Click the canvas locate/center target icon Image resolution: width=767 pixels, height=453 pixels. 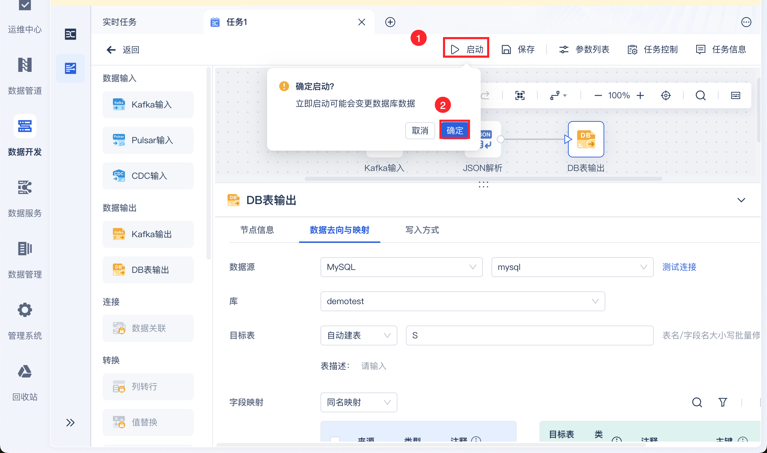coord(666,95)
